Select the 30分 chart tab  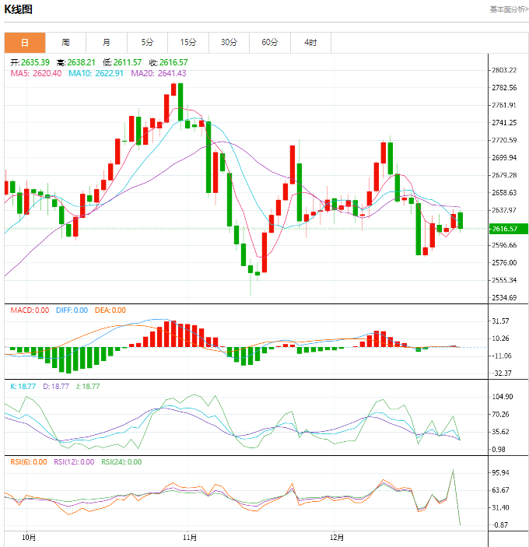tap(229, 43)
